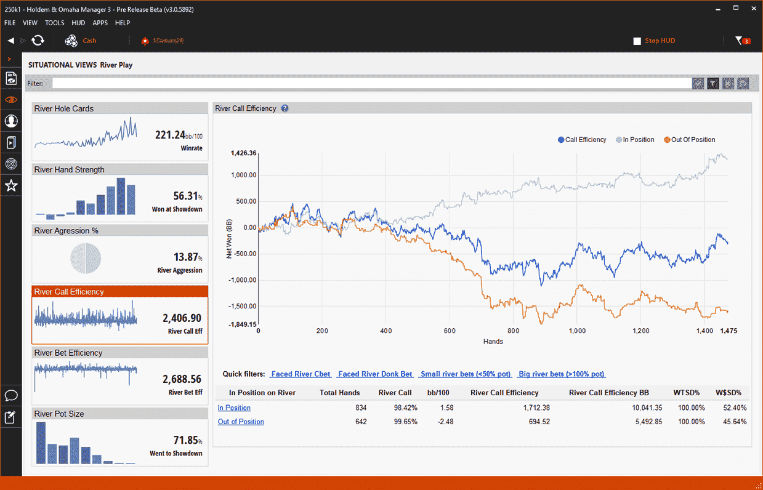
Task: Open the TOOLS menu
Action: (54, 23)
